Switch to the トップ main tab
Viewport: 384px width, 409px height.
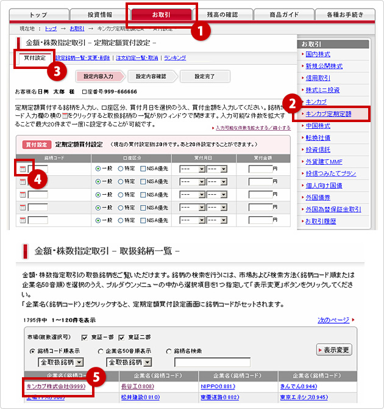(39, 15)
